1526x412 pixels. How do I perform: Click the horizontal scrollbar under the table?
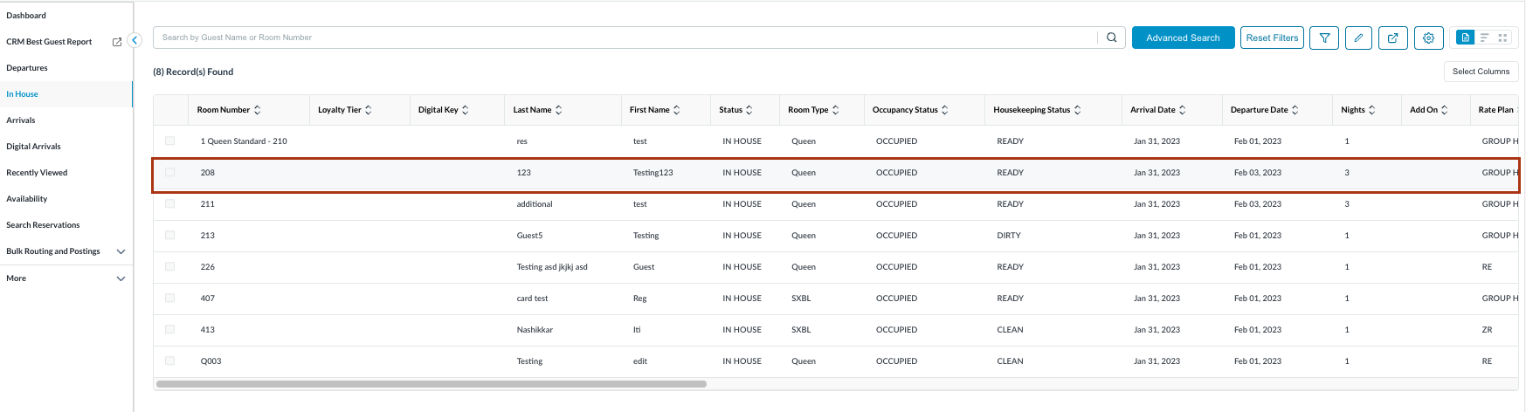432,384
